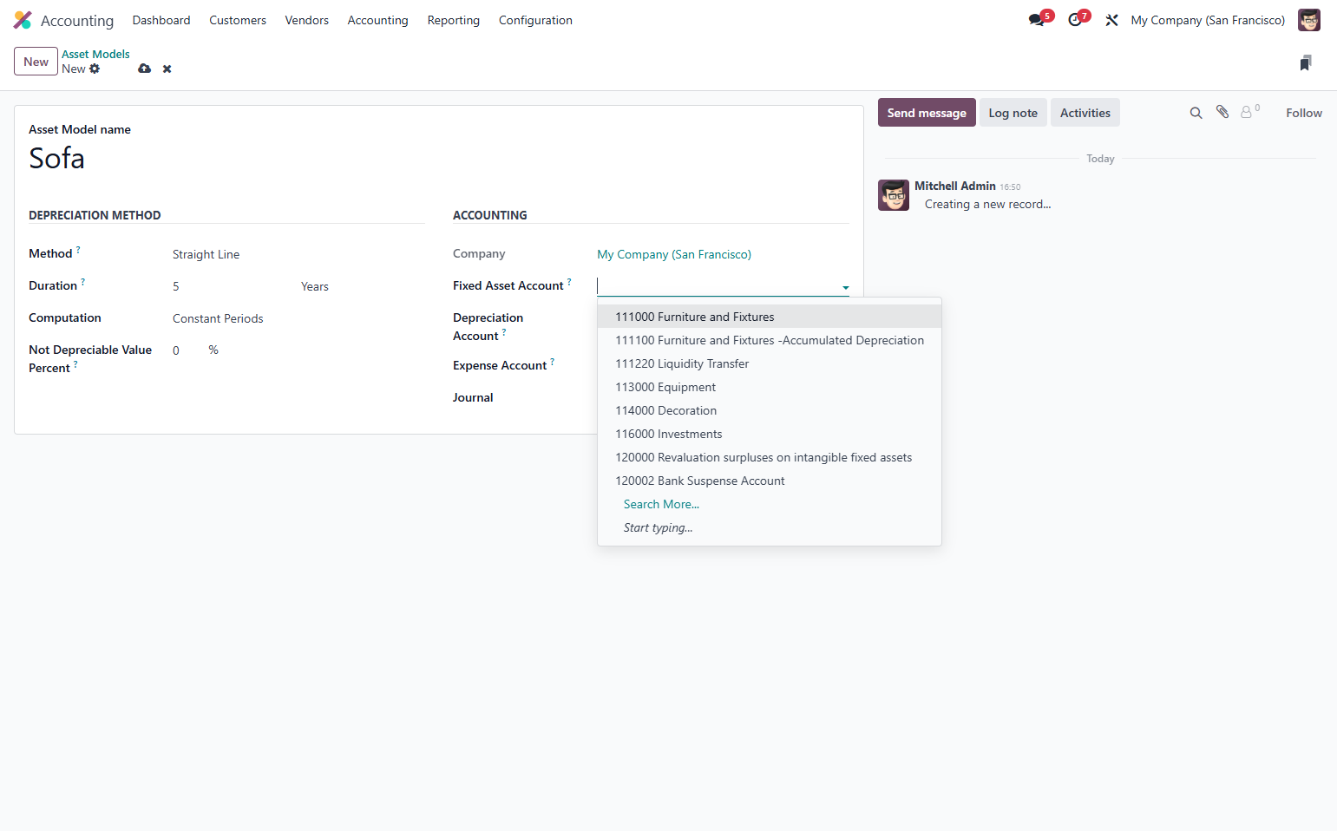Open the Customers menu
This screenshot has height=831, width=1337.
[238, 20]
